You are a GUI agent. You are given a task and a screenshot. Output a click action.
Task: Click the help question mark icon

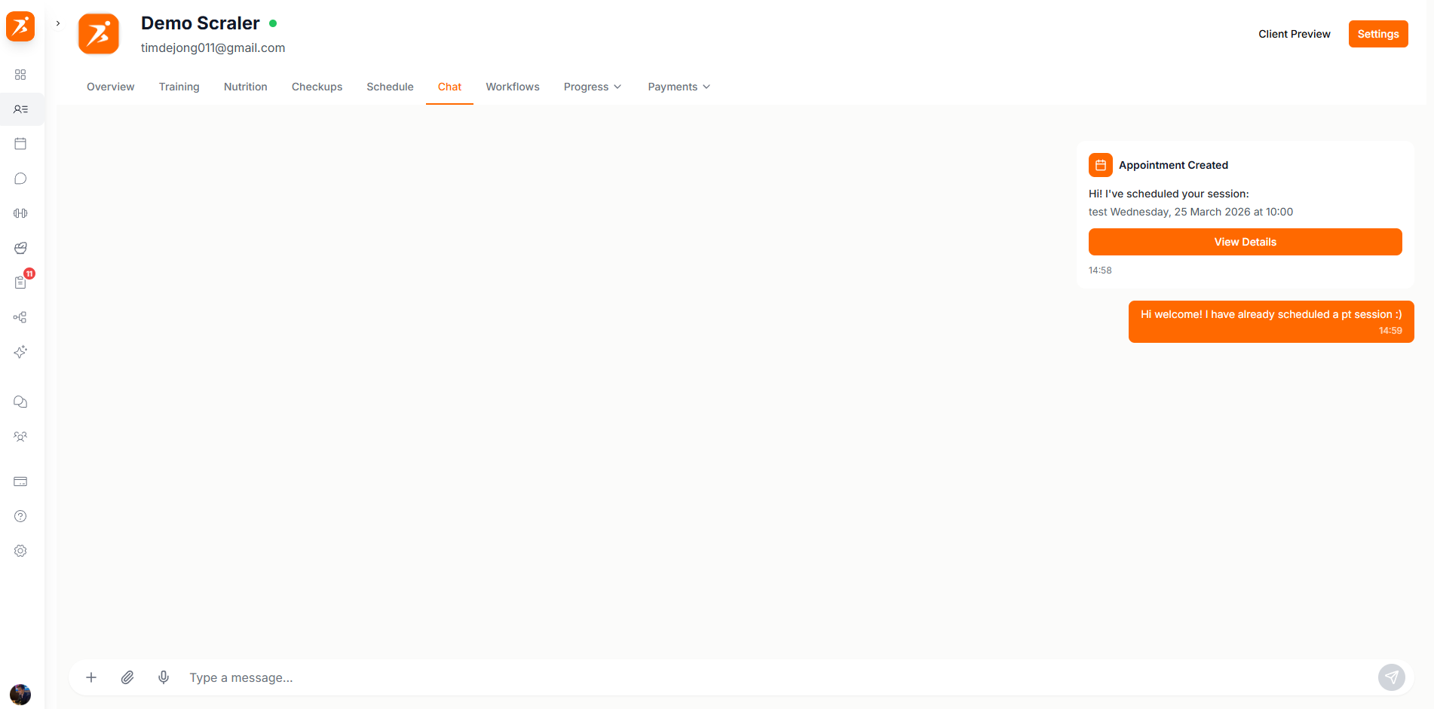click(20, 516)
